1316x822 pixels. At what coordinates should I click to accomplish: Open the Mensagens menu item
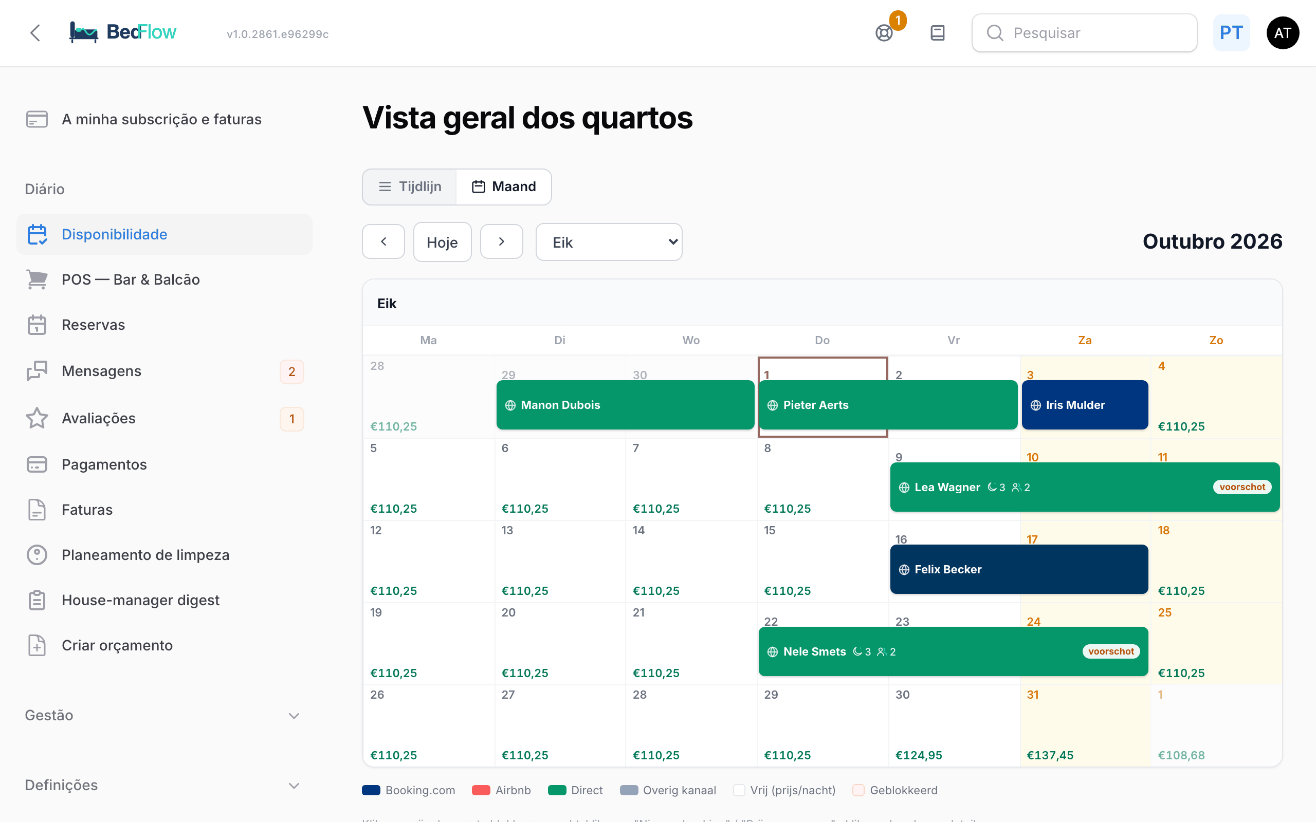click(164, 371)
